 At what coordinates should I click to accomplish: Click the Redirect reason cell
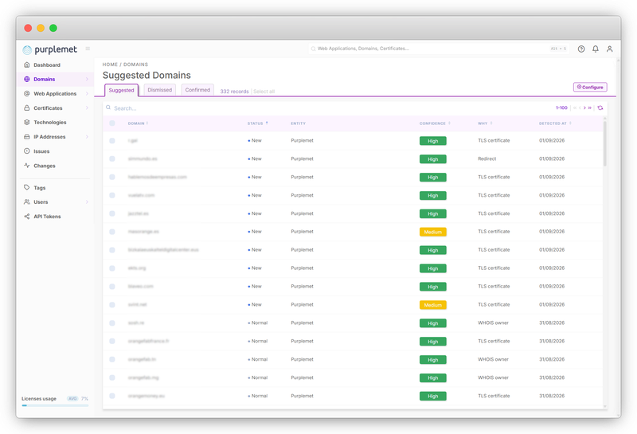tap(487, 159)
